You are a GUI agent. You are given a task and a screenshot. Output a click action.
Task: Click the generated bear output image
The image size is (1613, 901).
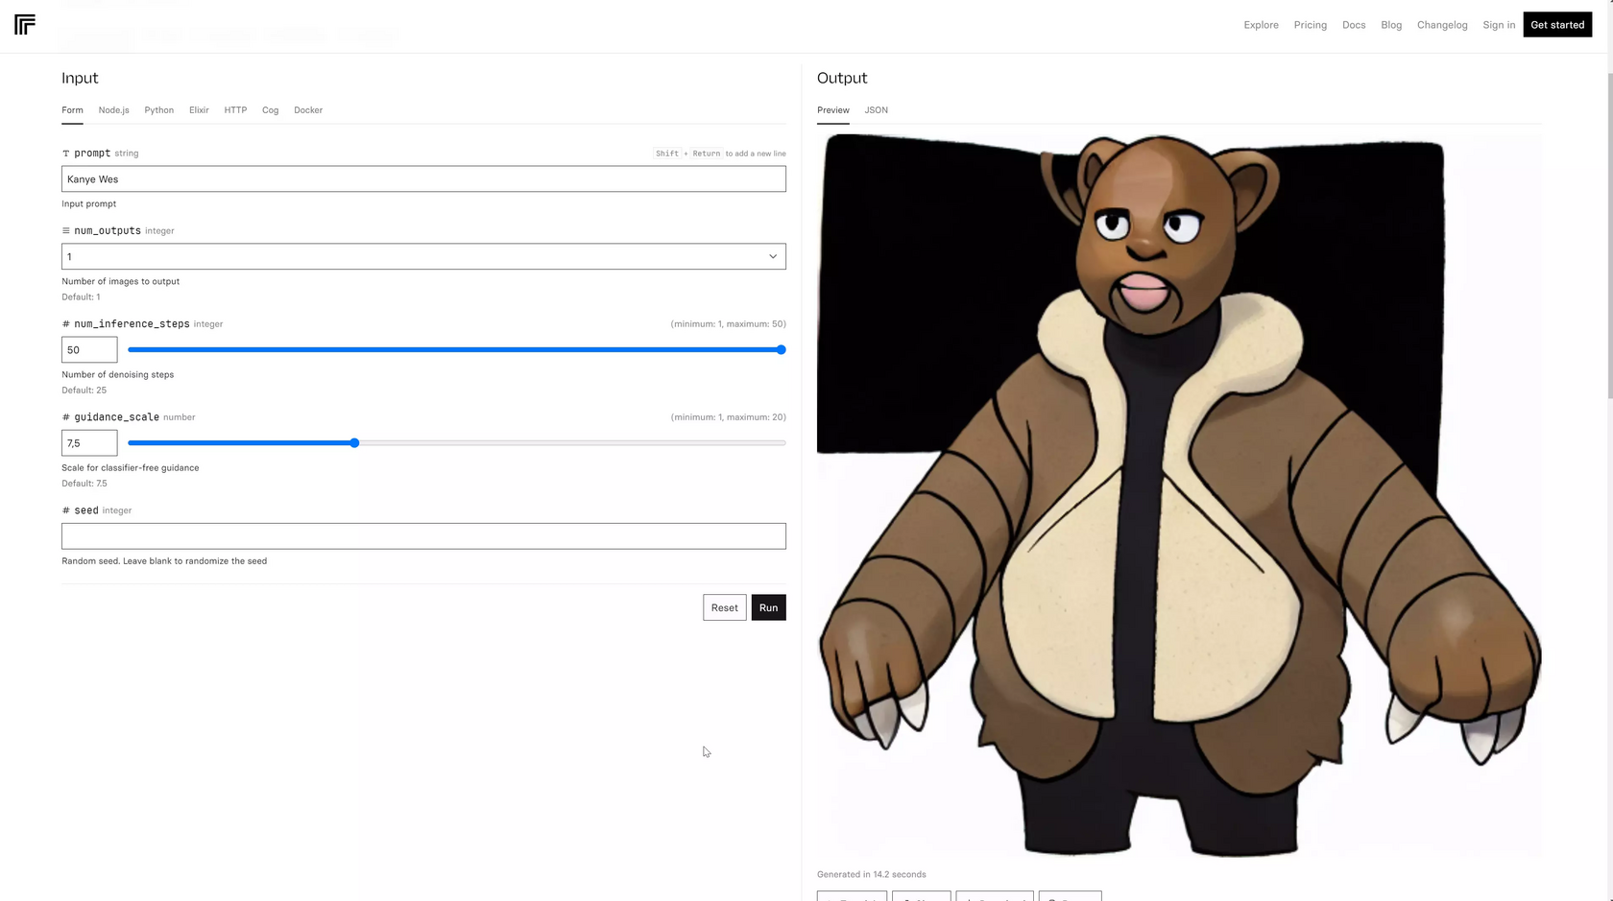click(x=1179, y=494)
